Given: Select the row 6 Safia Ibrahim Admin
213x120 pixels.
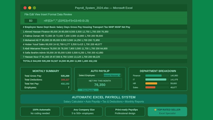Looking at the screenshot, I should click(x=104, y=53).
